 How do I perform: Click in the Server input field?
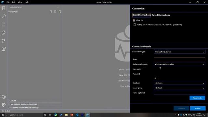tap(179, 59)
